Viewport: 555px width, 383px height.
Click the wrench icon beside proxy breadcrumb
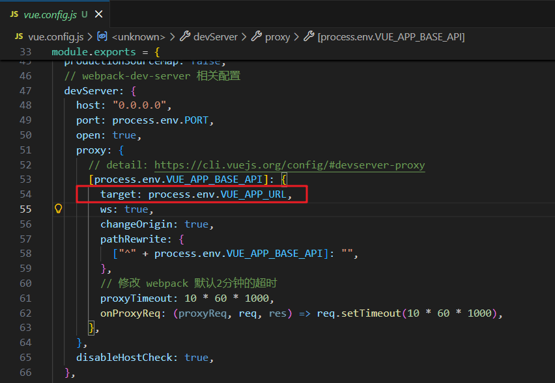[x=257, y=36]
